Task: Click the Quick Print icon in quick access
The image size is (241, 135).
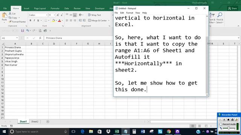Action: point(45,31)
